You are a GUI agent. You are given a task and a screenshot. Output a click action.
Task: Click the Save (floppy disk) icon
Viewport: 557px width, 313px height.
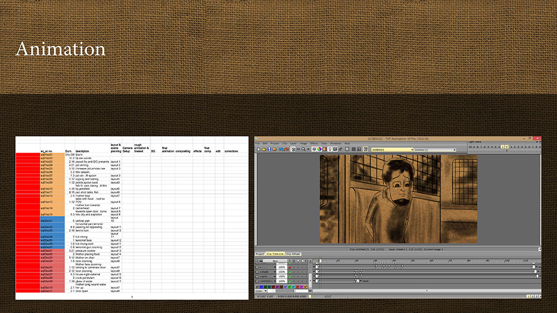coord(269,149)
